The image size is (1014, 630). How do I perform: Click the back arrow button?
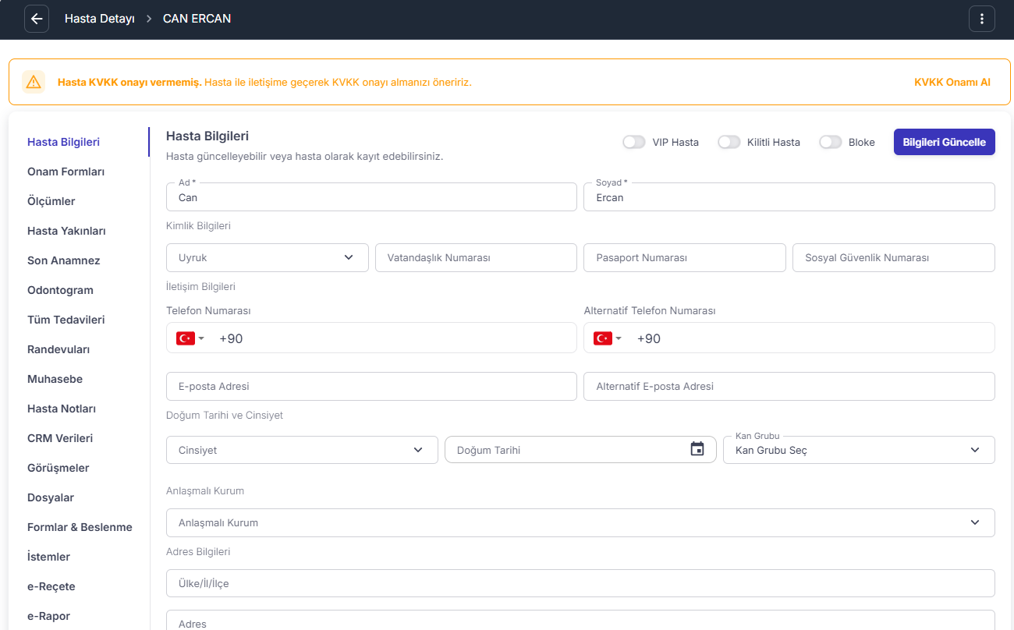click(37, 19)
